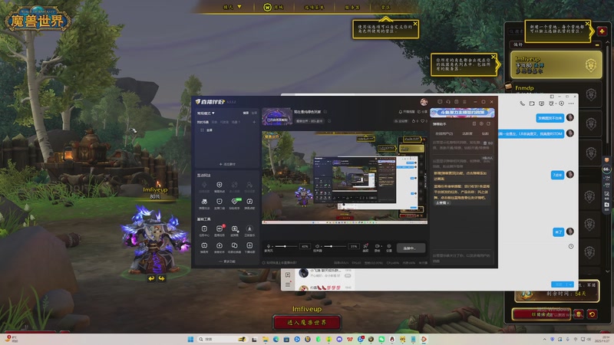Screen dimensions: 614x345
Task: Open the shield icon in the interactive tools
Action: (x=220, y=186)
